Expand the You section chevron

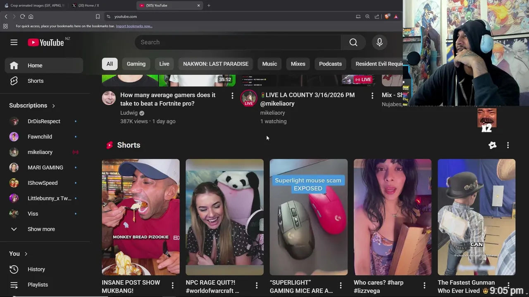pos(26,254)
